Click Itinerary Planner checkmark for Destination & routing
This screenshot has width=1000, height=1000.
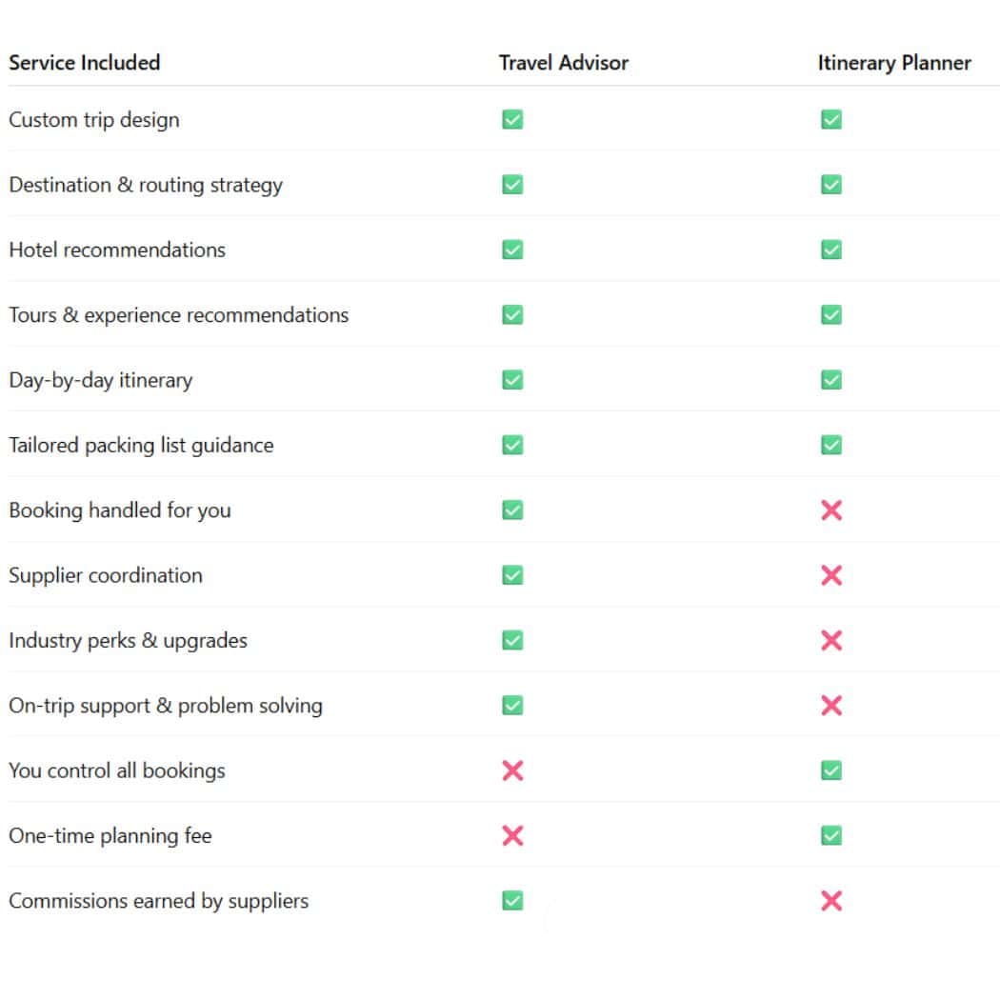tap(831, 185)
